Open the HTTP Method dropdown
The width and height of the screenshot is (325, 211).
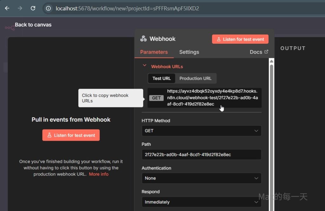[202, 131]
